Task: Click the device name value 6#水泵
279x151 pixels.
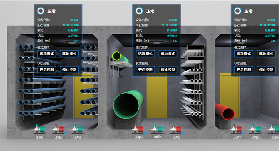Action: [173, 20]
